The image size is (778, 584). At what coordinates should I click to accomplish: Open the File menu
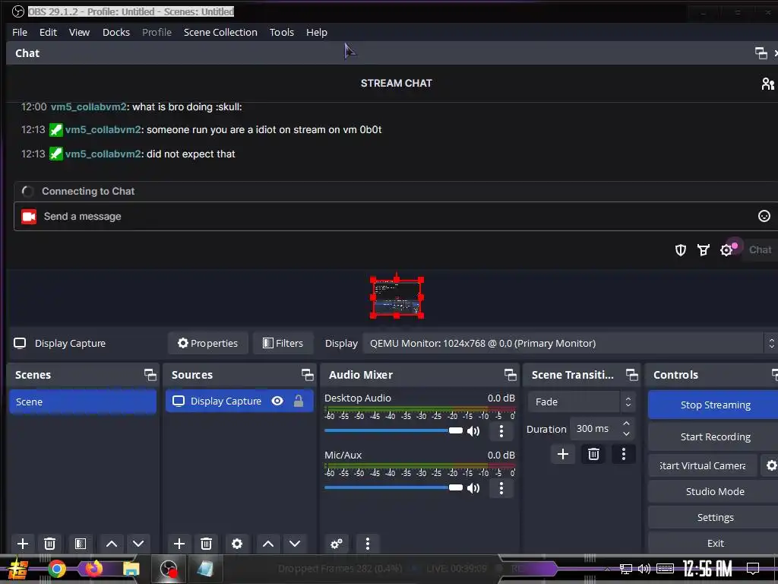point(19,32)
